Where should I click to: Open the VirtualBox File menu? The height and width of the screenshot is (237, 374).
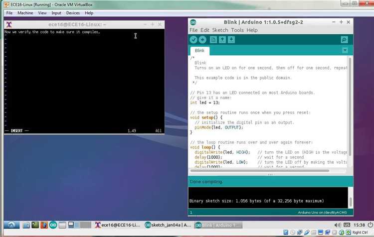pyautogui.click(x=9, y=13)
